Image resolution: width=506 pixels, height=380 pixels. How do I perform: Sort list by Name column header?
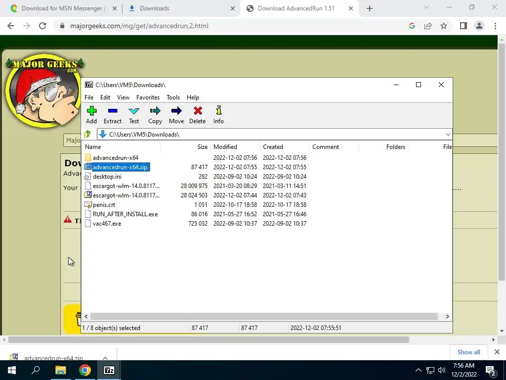pyautogui.click(x=121, y=146)
